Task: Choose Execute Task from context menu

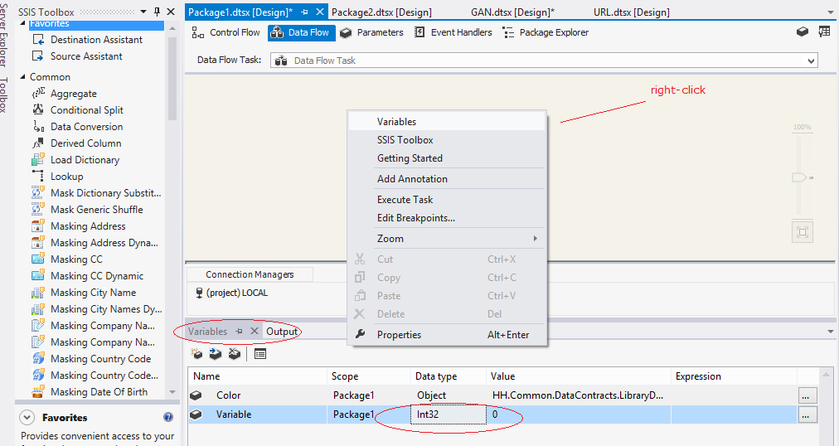Action: pyautogui.click(x=447, y=200)
